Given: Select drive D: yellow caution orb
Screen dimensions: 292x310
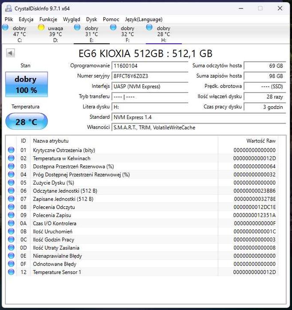Looking at the screenshot, I should pyautogui.click(x=41, y=27).
